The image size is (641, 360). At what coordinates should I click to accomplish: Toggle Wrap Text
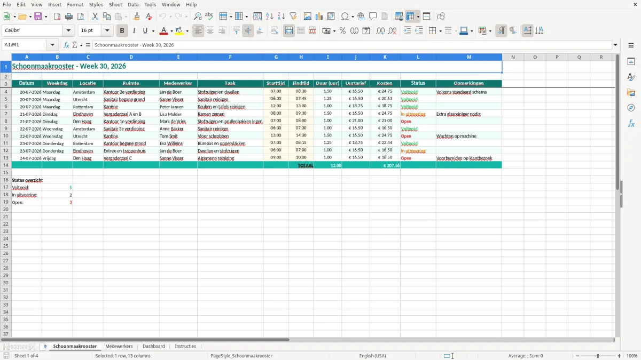coord(275,31)
